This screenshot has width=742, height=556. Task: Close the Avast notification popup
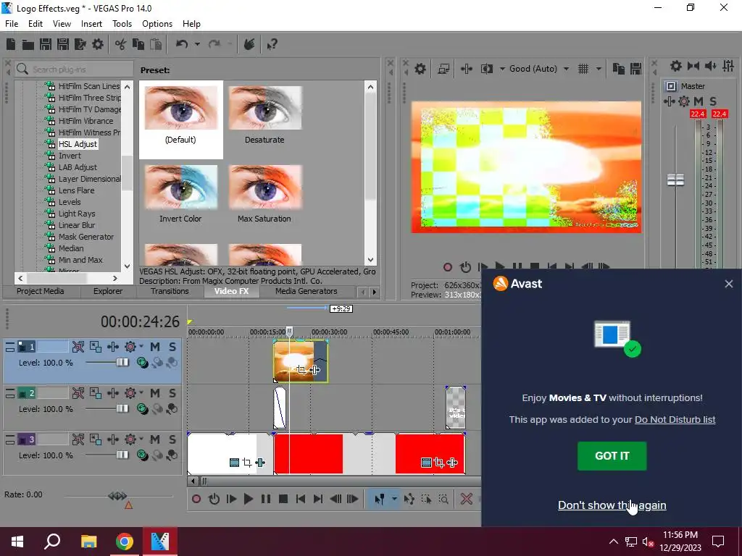click(729, 284)
